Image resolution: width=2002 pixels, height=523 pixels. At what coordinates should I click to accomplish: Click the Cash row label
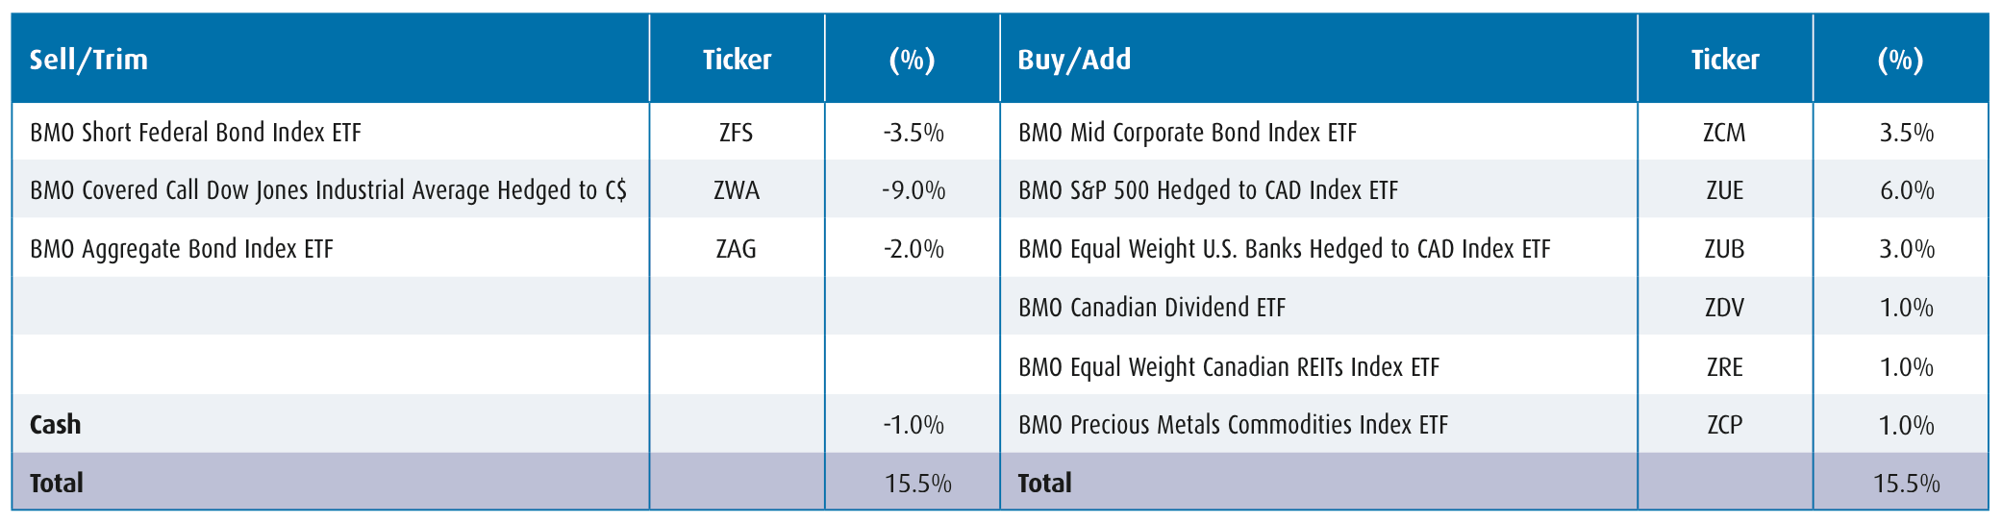click(x=55, y=425)
